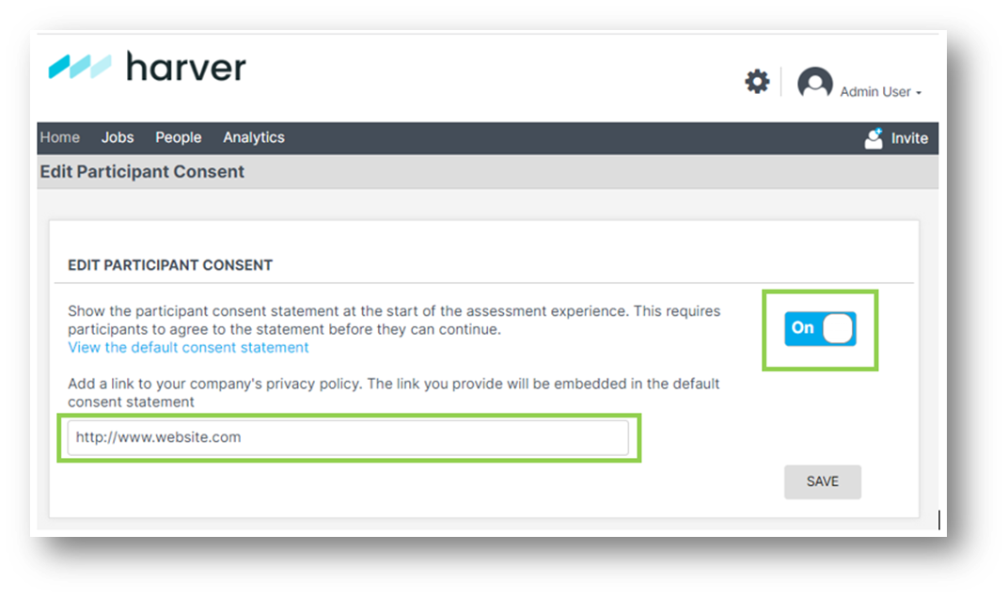Open the Jobs menu

tap(118, 137)
